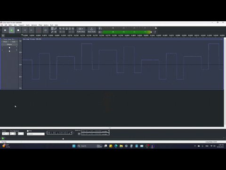Click the green Play button
Viewport: 226px width, 170px height.
click(12, 30)
